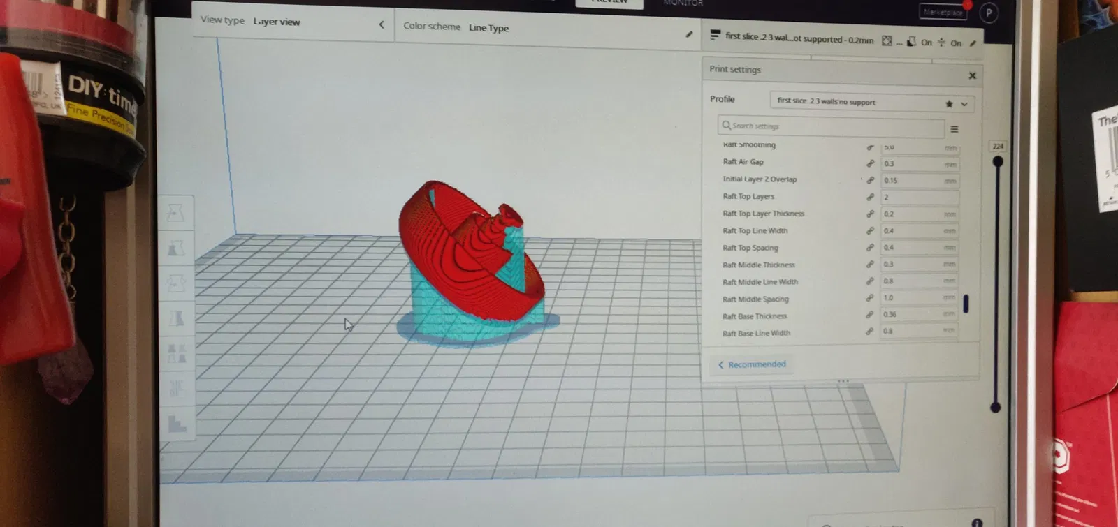Open the View type Layer view dropdown
This screenshot has height=527, width=1118.
click(292, 22)
